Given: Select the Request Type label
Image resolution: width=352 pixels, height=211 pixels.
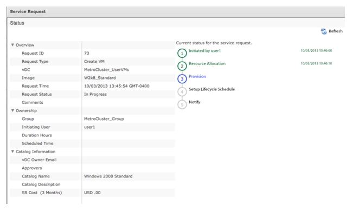Looking at the screenshot, I should (x=35, y=61).
